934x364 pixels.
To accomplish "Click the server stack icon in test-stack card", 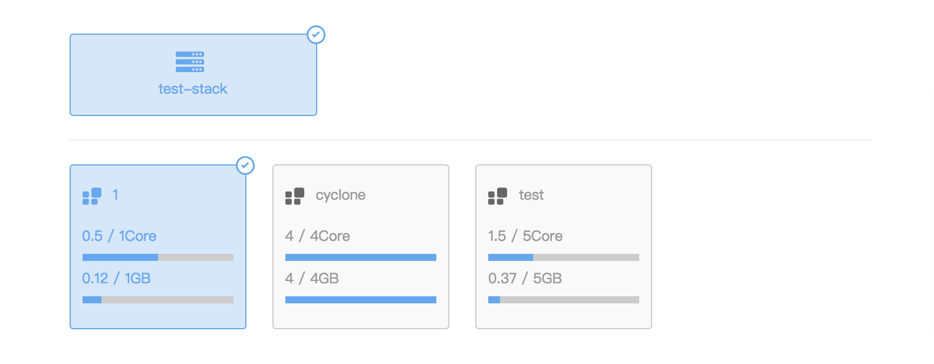I will [190, 62].
